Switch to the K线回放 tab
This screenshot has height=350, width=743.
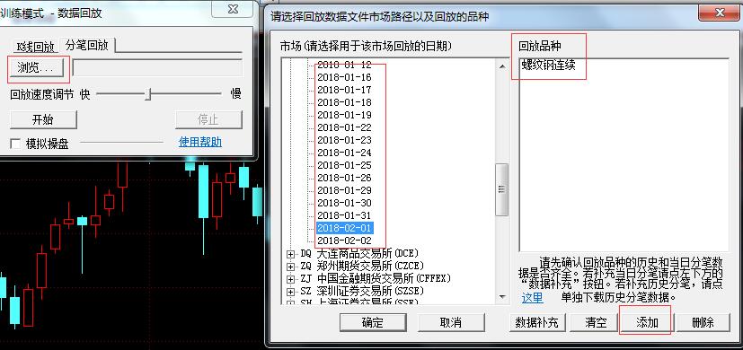pos(35,47)
